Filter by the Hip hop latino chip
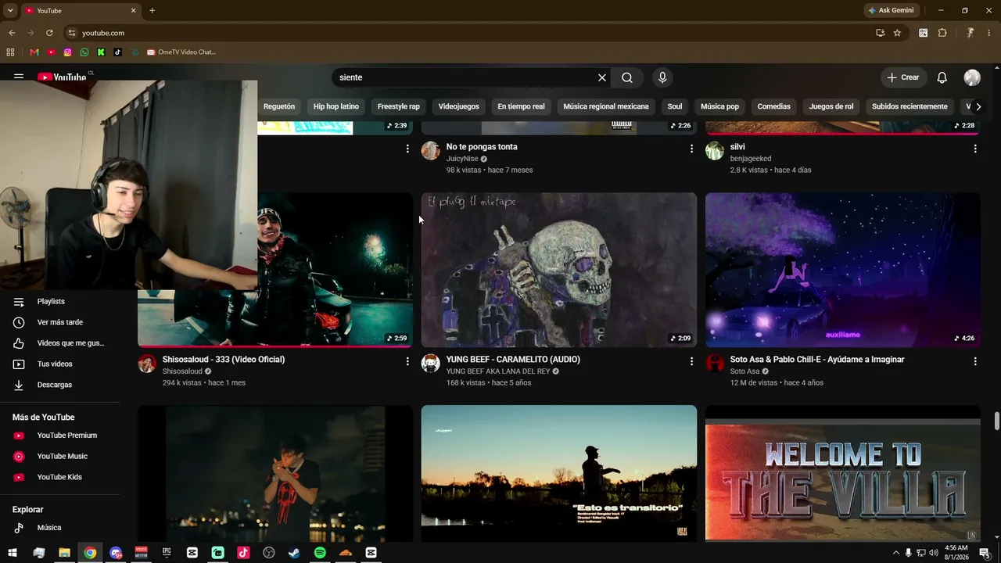This screenshot has width=1001, height=563. (x=336, y=106)
